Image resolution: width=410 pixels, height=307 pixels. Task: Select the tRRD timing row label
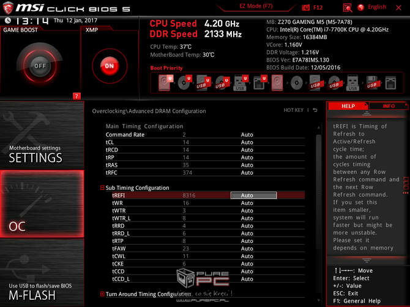[x=118, y=226]
